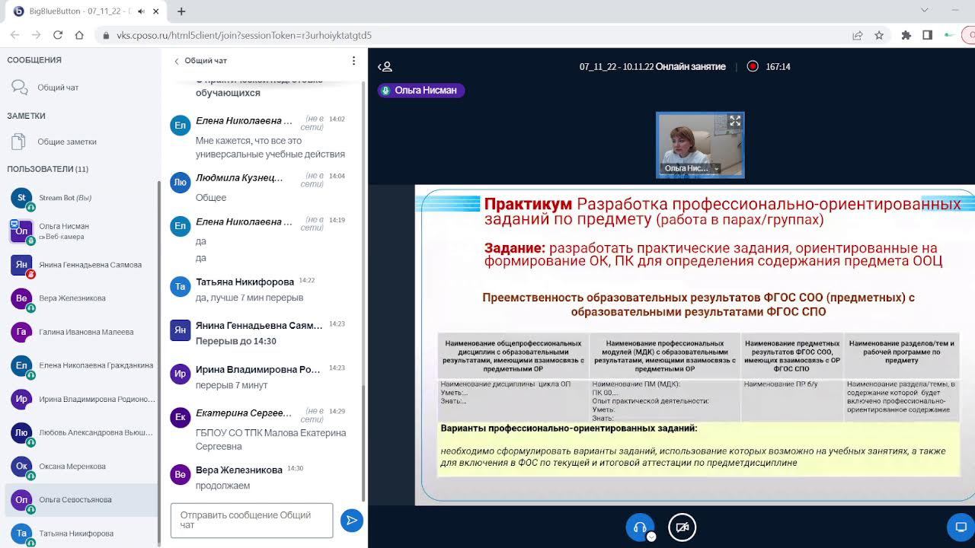Click the red recording indicator
Viewport: 975px width, 548px height.
pyautogui.click(x=753, y=66)
